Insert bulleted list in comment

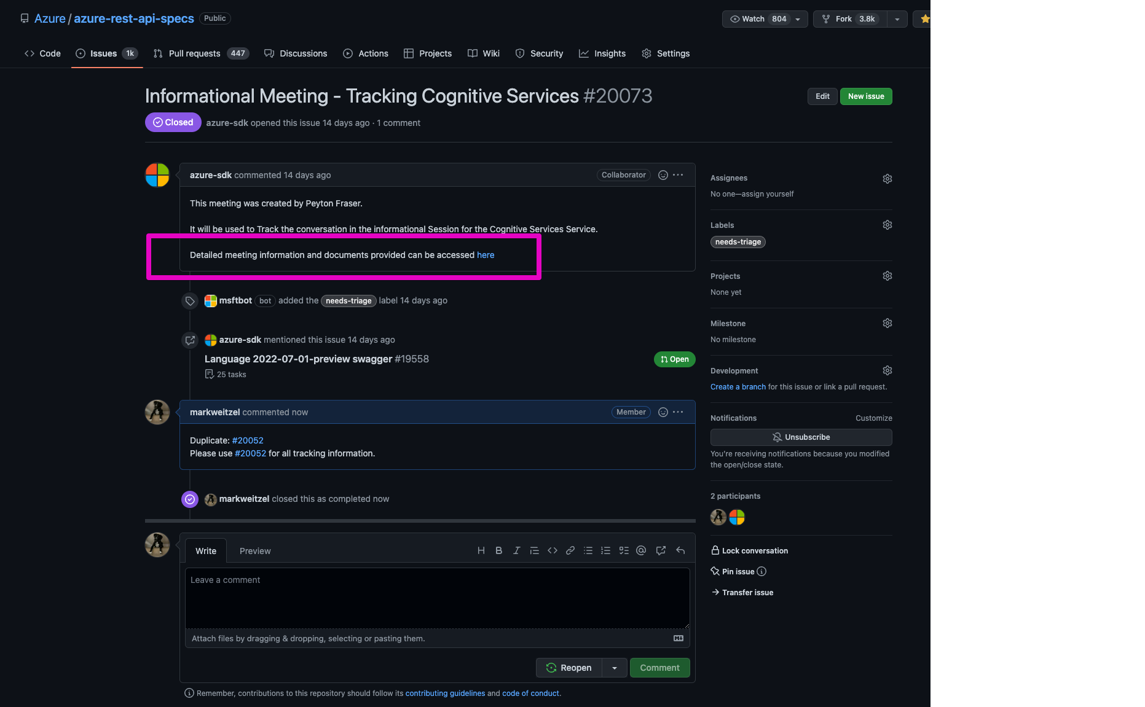click(x=588, y=551)
